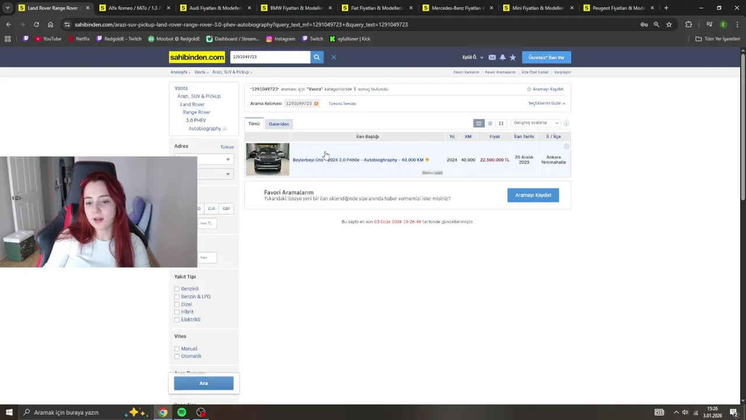Collapse filters with Seçtiklerimi Gizle
Image resolution: width=746 pixels, height=420 pixels.
[x=547, y=103]
